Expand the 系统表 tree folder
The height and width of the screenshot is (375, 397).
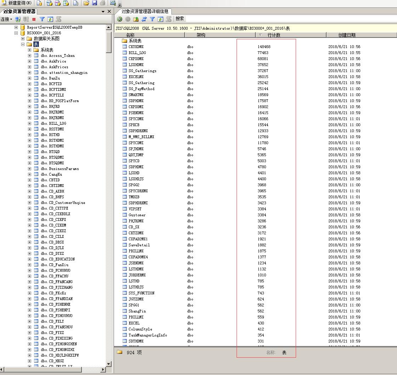pyautogui.click(x=29, y=50)
